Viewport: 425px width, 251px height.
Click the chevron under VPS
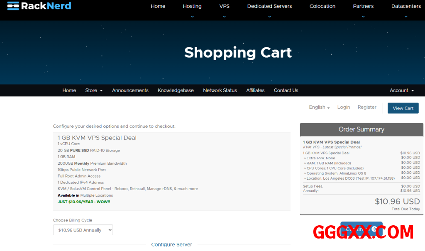coord(224,17)
